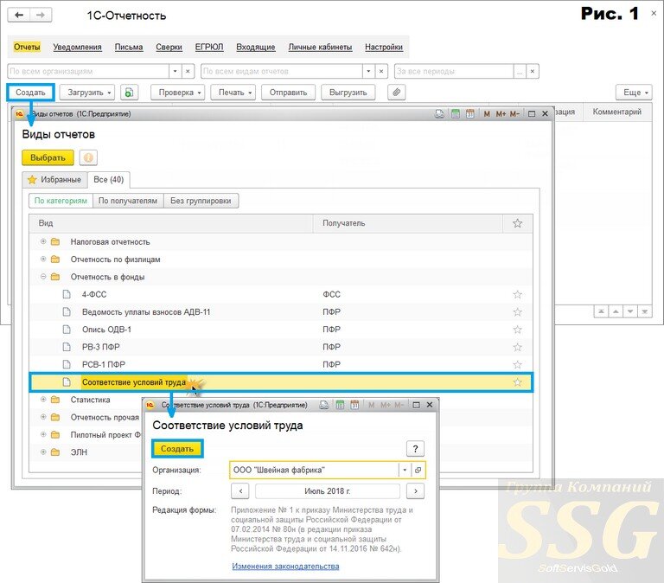
Task: Open the organization card icon beside ООО Швейная фабрика
Action: pos(418,470)
